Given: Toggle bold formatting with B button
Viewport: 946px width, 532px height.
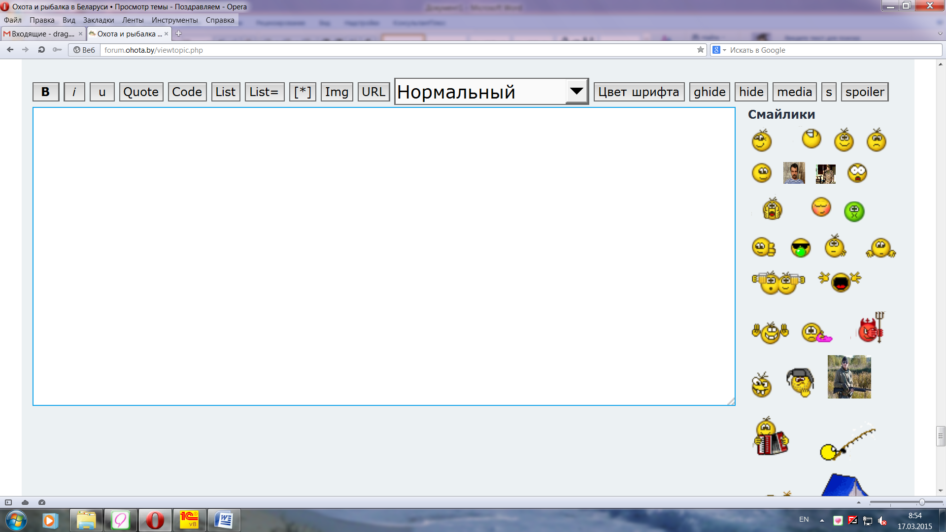Looking at the screenshot, I should 45,92.
